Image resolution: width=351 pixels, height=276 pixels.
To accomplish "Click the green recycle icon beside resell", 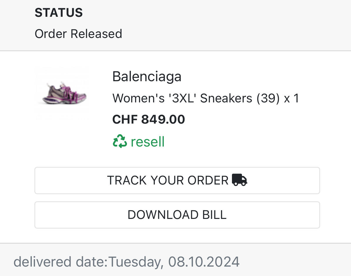I will coord(120,142).
